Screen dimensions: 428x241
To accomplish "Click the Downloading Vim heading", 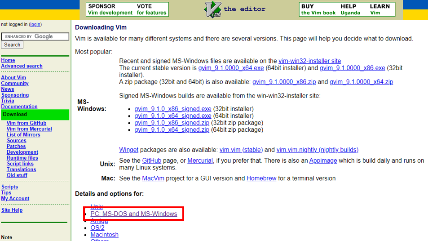I will tap(101, 27).
